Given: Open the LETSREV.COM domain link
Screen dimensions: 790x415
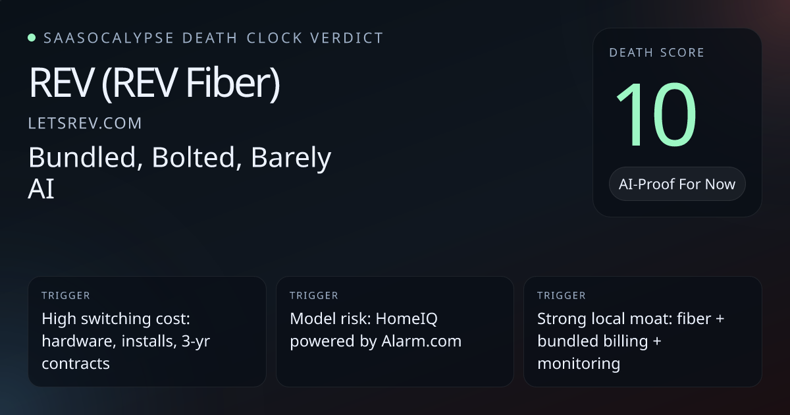Looking at the screenshot, I should pos(85,123).
